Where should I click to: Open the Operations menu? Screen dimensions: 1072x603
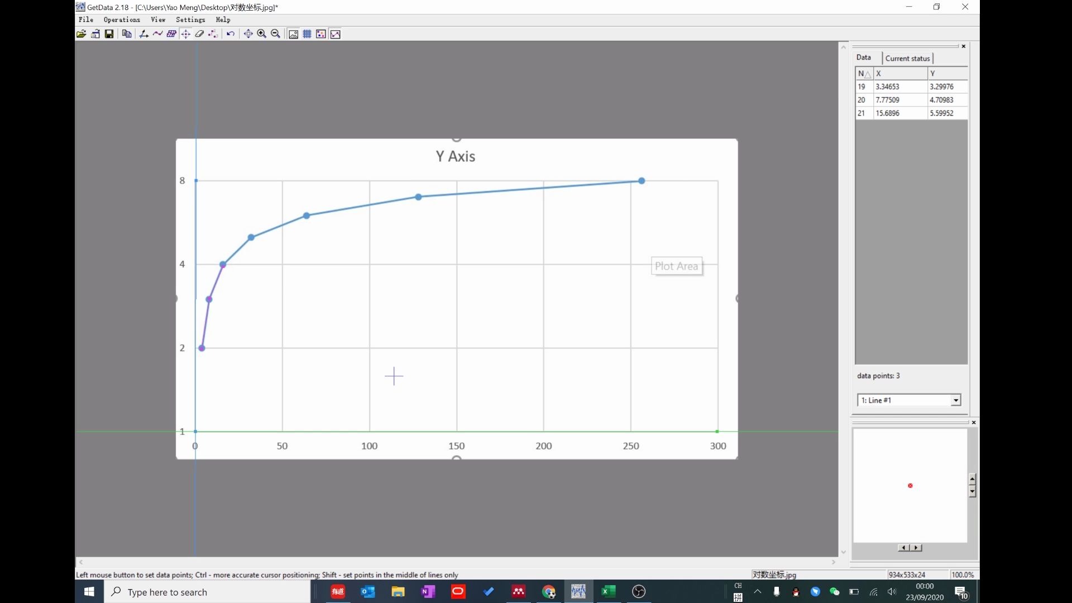point(122,20)
